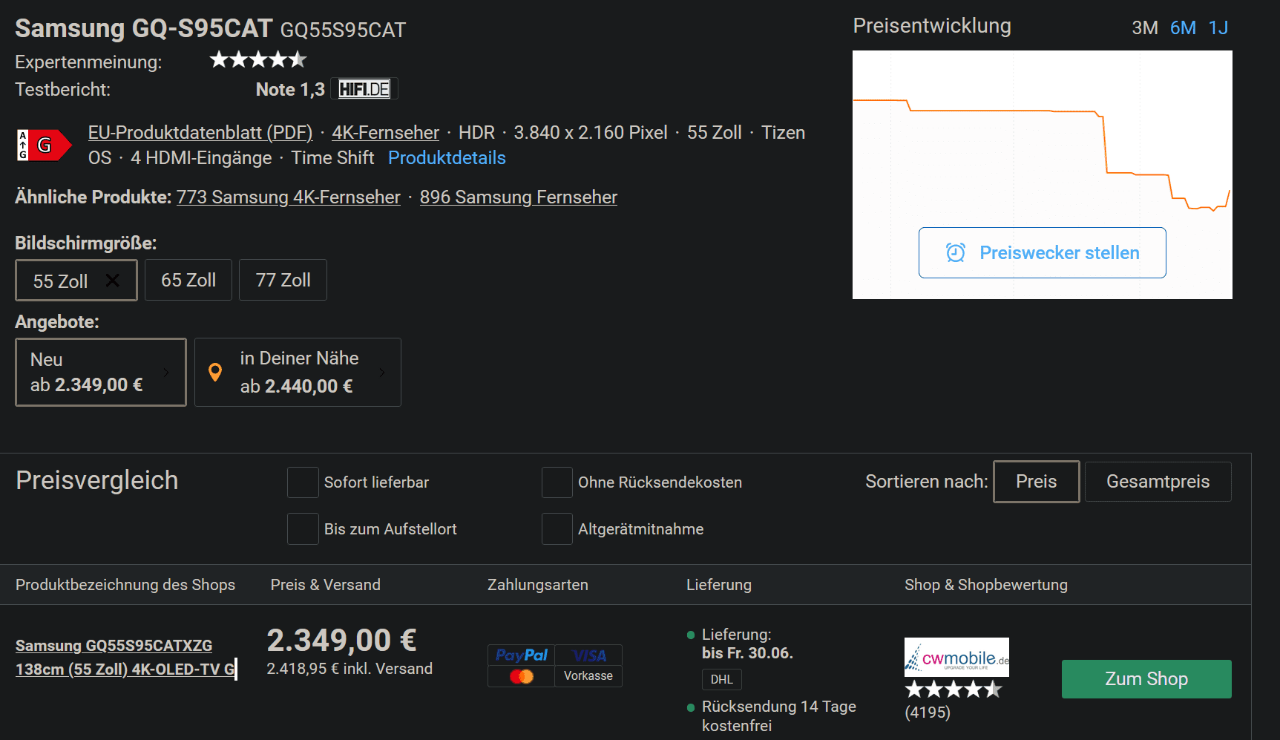Screen dimensions: 1280x740
Task: Click the Lieferung column header
Action: pyautogui.click(x=718, y=585)
